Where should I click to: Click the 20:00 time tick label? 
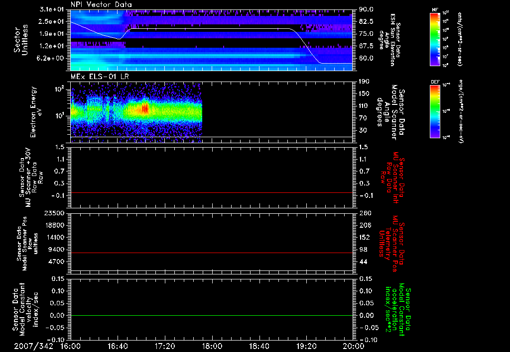(x=354, y=346)
